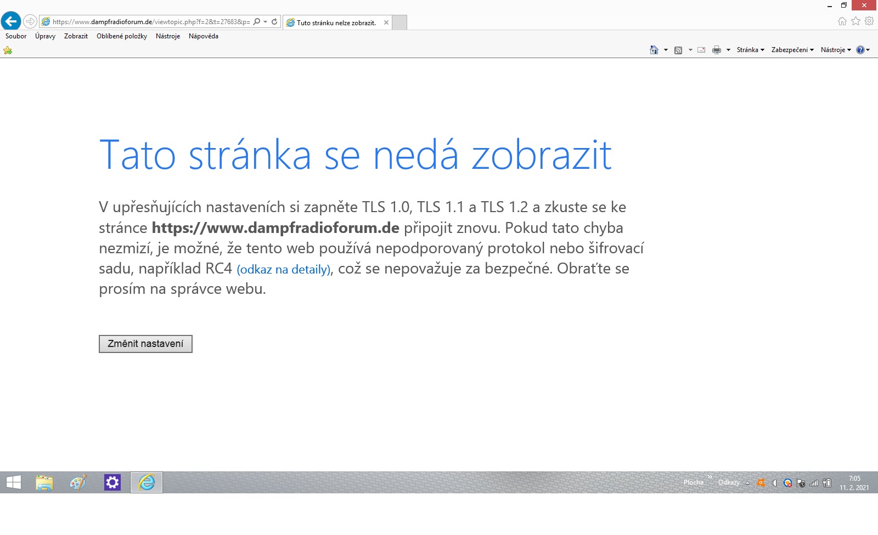Screen dimensions: 878x535
Task: Expand the Stránka dropdown menu
Action: pos(750,50)
